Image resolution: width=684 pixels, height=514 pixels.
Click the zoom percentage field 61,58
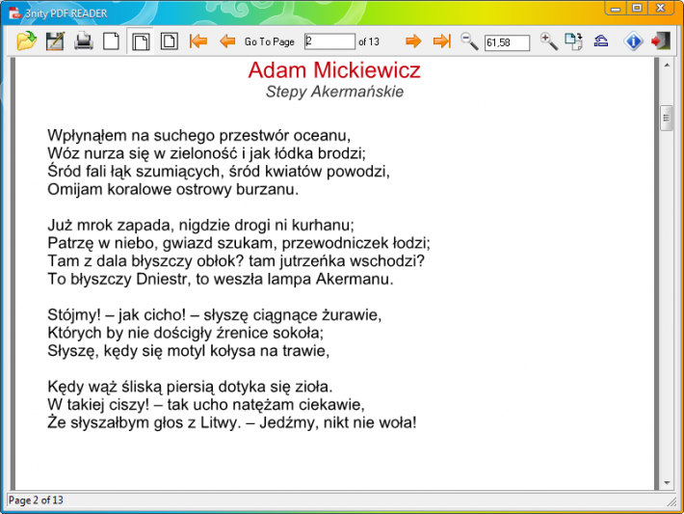click(x=507, y=42)
